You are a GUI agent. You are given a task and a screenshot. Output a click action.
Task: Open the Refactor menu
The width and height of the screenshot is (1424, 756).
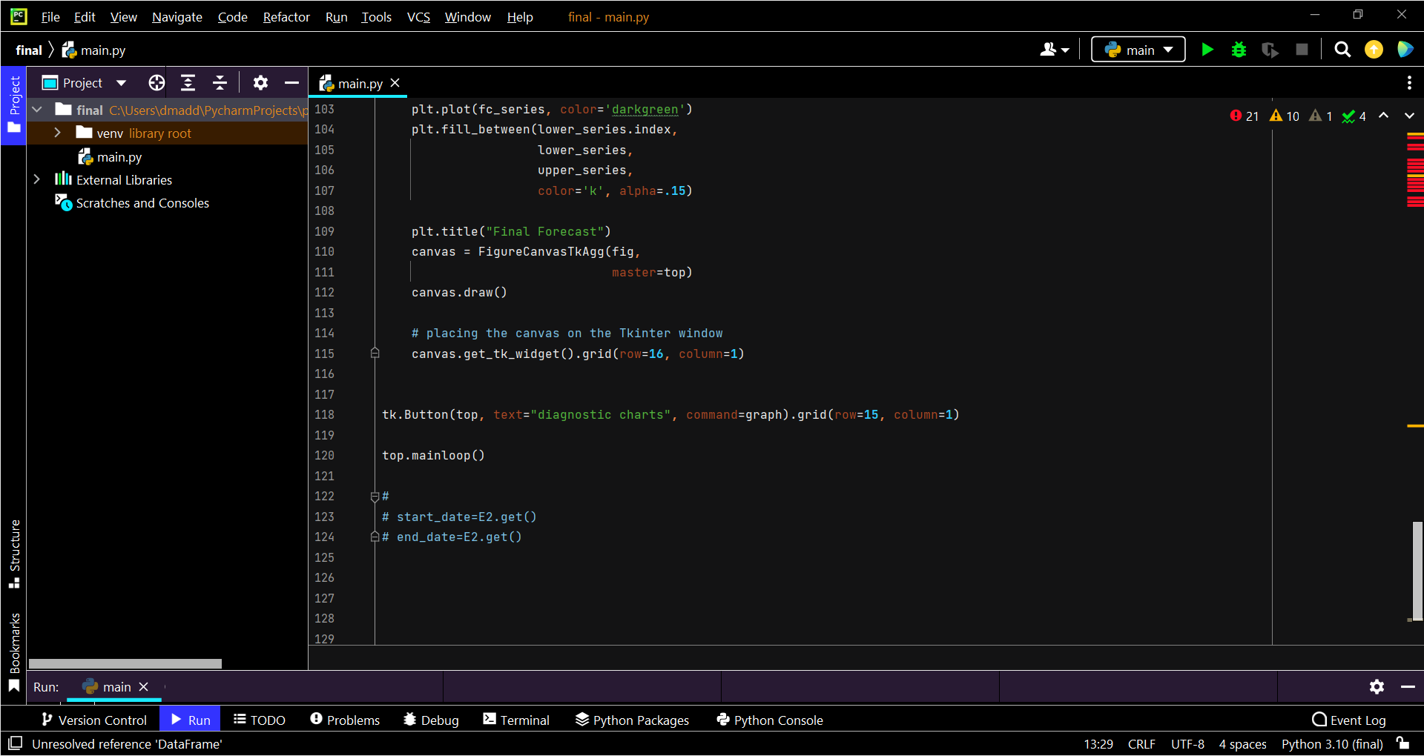[x=286, y=17]
